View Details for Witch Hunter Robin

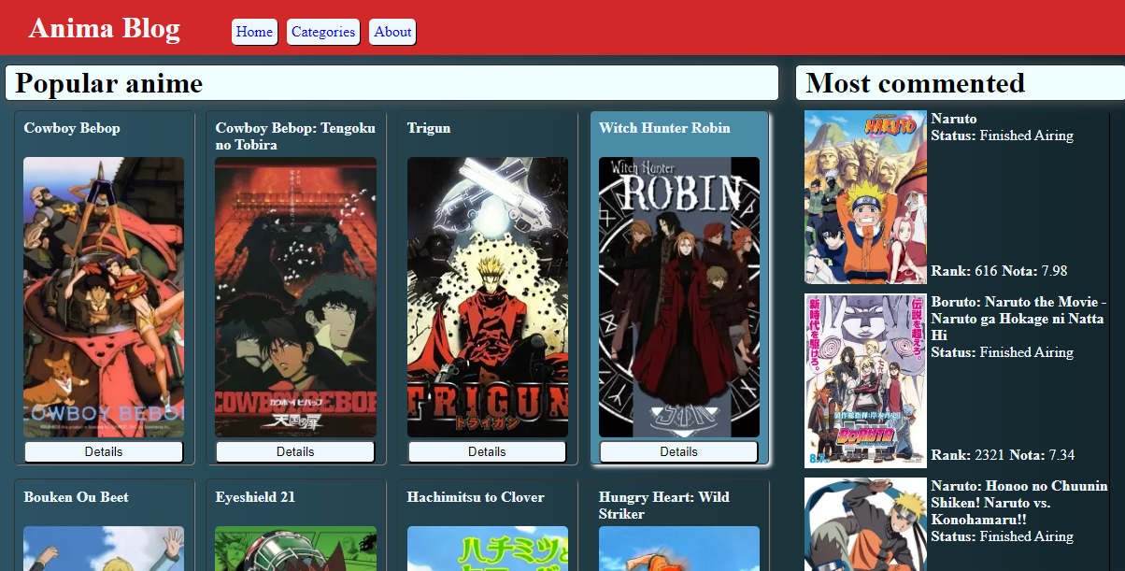pyautogui.click(x=678, y=451)
